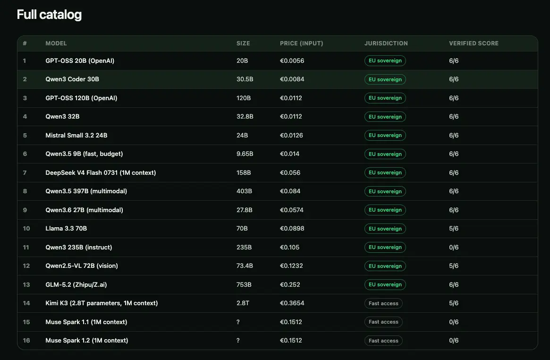Click the Full catalog heading

point(49,15)
